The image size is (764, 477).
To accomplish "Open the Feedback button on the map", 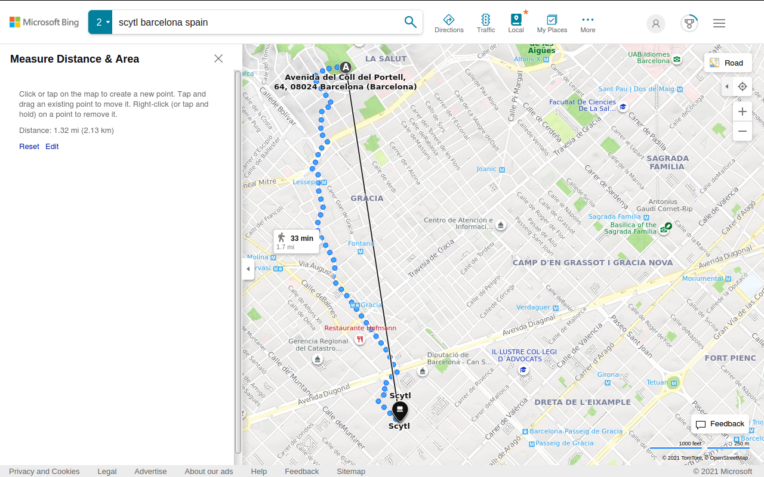I will pyautogui.click(x=720, y=424).
